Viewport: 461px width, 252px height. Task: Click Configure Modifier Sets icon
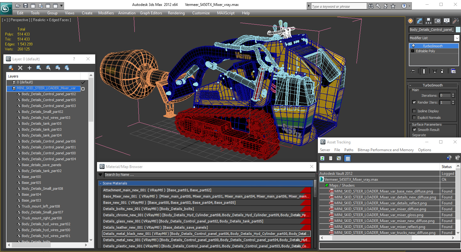click(454, 71)
